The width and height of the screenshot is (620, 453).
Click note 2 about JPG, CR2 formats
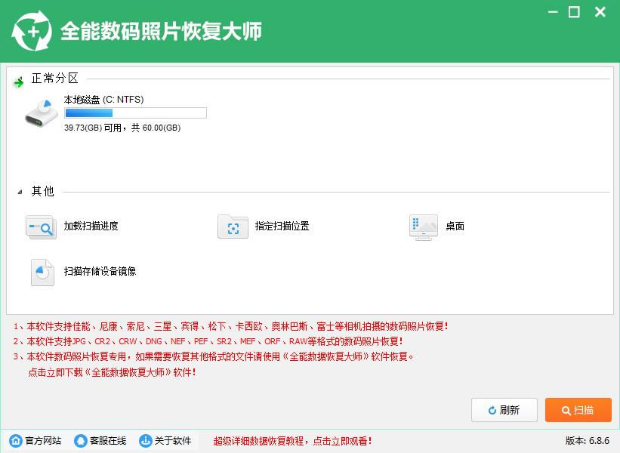click(208, 341)
